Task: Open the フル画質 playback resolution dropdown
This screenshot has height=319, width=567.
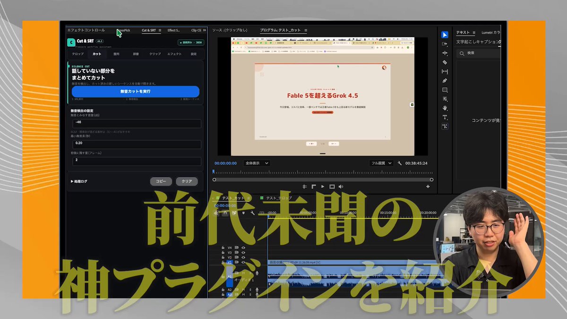Action: click(x=381, y=163)
